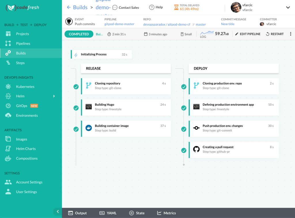
Task: Open GitOps dashboard
Action: click(22, 106)
